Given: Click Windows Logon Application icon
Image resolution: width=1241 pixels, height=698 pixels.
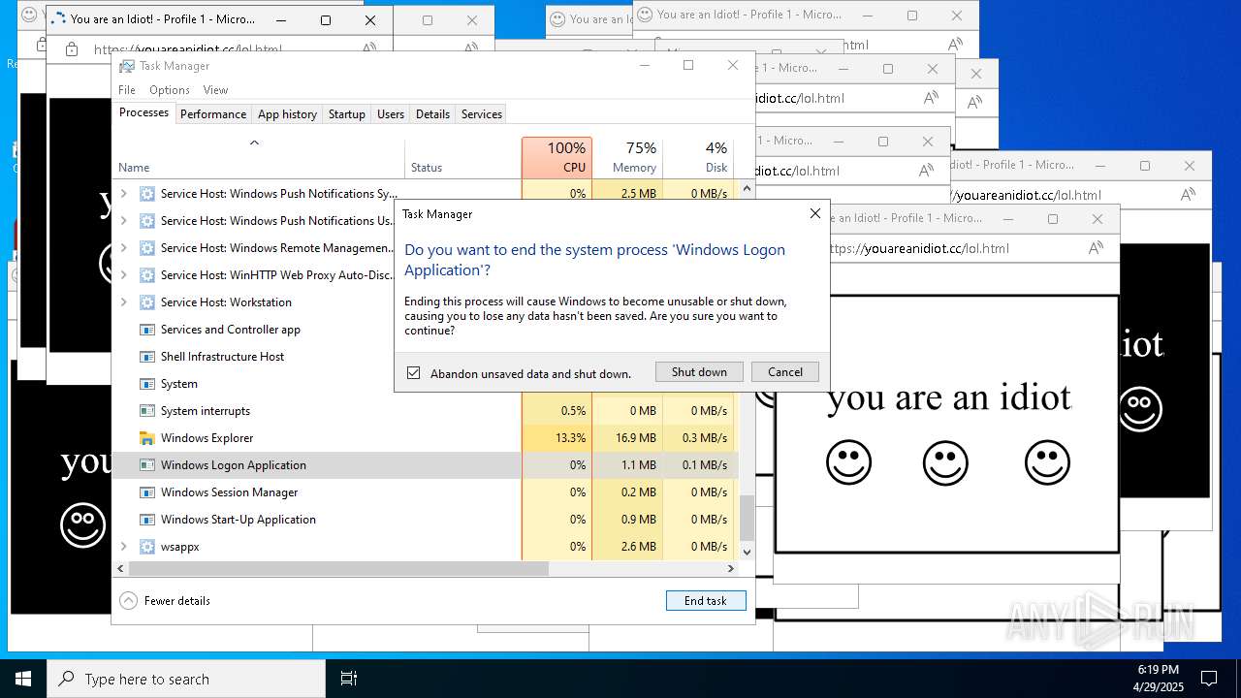Looking at the screenshot, I should tap(147, 465).
